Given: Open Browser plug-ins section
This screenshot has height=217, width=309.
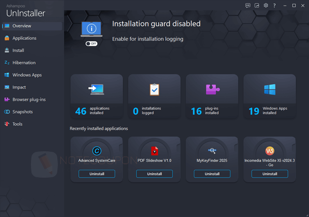Looking at the screenshot, I should point(32,100).
